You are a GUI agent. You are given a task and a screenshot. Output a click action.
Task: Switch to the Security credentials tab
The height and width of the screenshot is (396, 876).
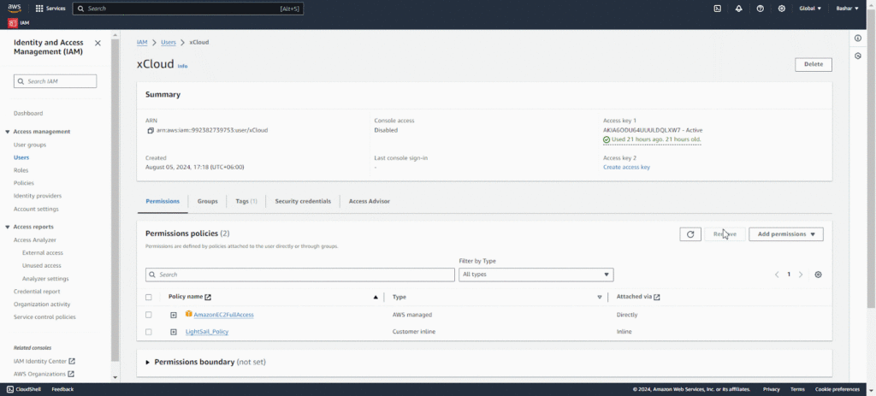pos(303,201)
